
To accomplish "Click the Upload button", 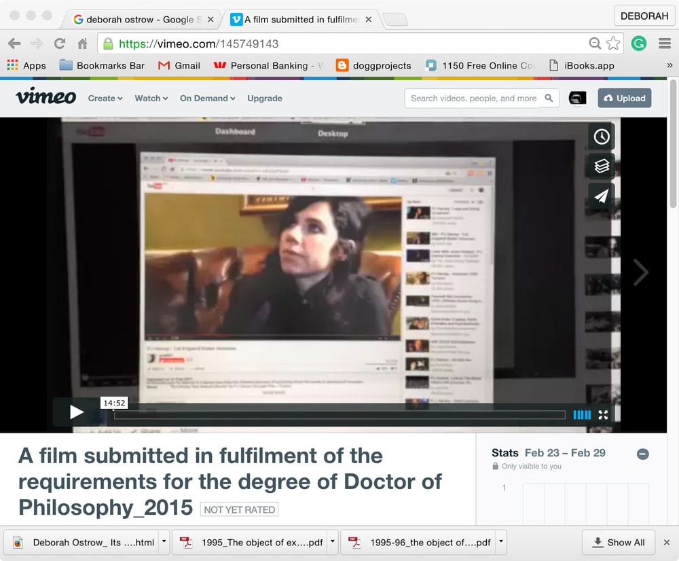I will [625, 98].
